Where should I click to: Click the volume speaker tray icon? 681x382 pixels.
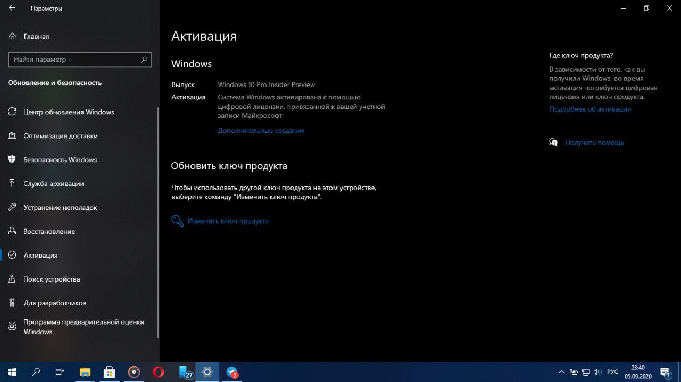point(597,372)
